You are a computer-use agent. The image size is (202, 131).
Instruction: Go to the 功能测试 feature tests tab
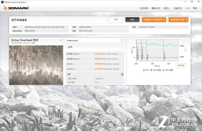pyautogui.click(x=177, y=8)
